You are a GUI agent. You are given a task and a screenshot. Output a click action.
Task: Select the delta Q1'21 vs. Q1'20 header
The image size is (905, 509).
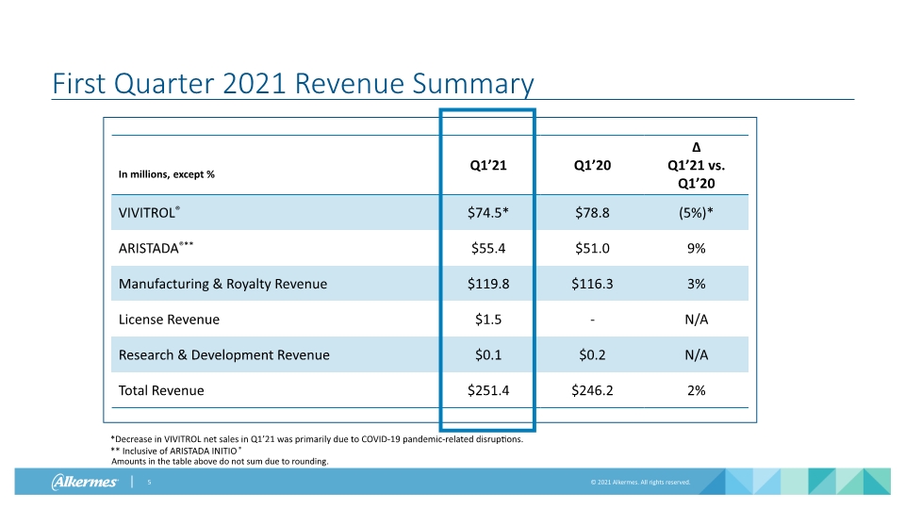(696, 165)
